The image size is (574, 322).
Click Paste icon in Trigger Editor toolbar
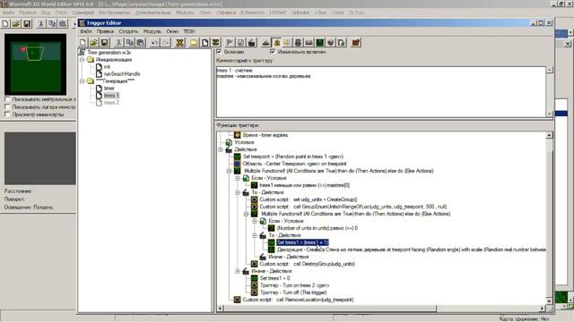coord(141,43)
